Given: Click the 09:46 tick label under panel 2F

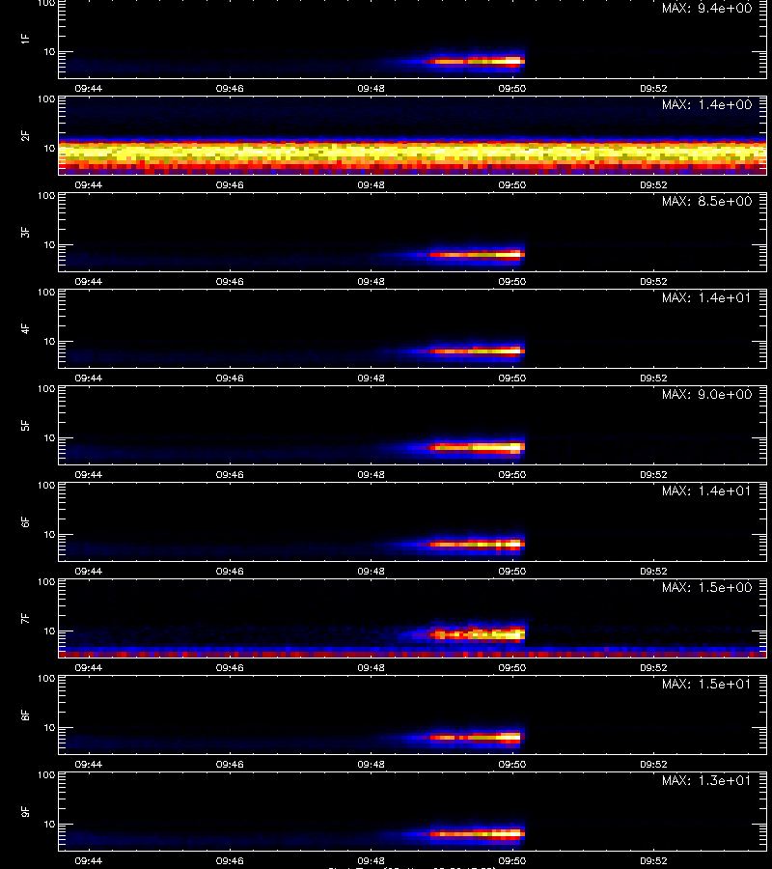Looking at the screenshot, I should 230,185.
